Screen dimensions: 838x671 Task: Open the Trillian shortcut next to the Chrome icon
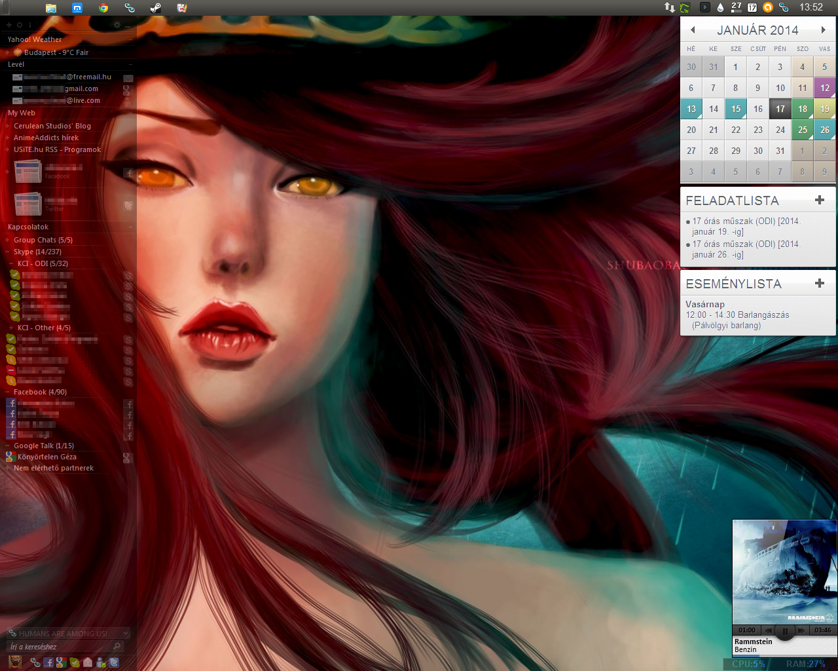click(x=130, y=8)
